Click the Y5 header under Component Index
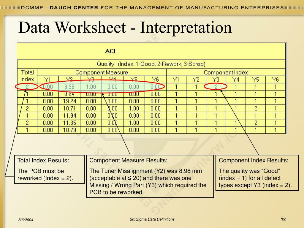This screenshot has height=228, width=304. point(256,80)
